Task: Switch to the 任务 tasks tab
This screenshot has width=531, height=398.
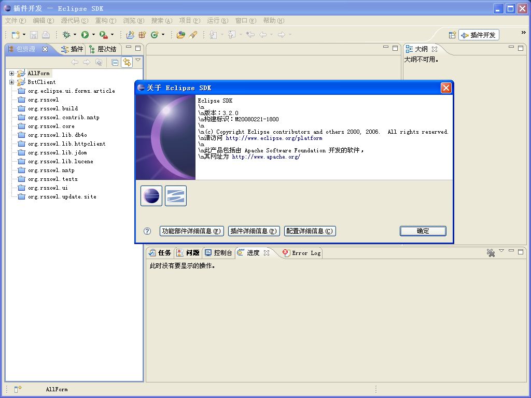Action: (160, 253)
